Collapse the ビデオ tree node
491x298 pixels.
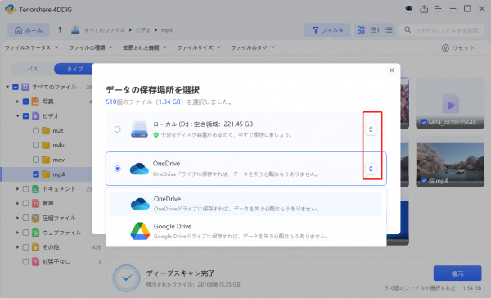17,116
